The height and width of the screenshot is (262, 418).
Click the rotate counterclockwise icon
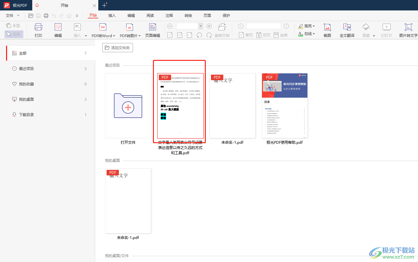pyautogui.click(x=199, y=35)
